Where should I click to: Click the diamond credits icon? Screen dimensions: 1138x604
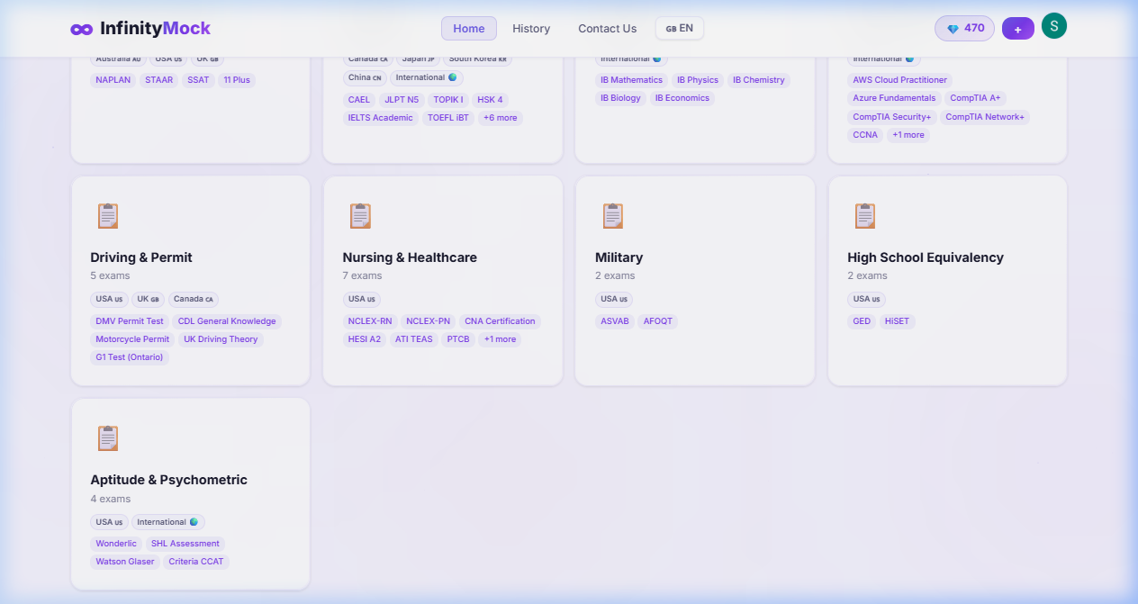[x=953, y=29]
